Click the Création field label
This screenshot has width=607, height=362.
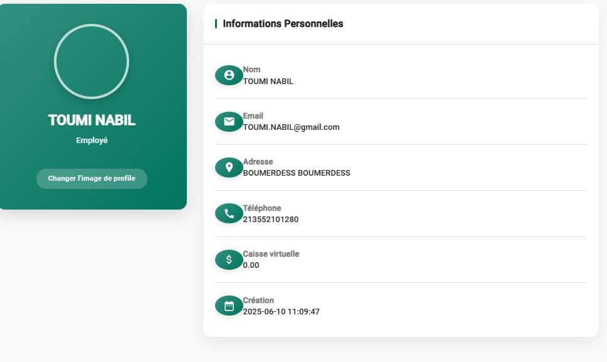point(258,301)
